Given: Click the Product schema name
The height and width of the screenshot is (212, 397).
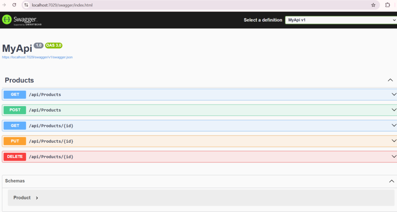Looking at the screenshot, I should click(x=22, y=198).
